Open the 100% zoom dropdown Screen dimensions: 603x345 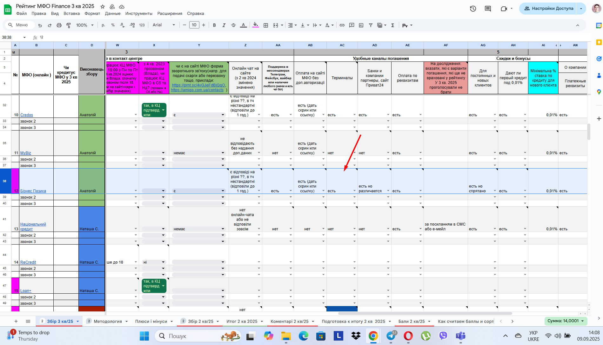pyautogui.click(x=85, y=25)
